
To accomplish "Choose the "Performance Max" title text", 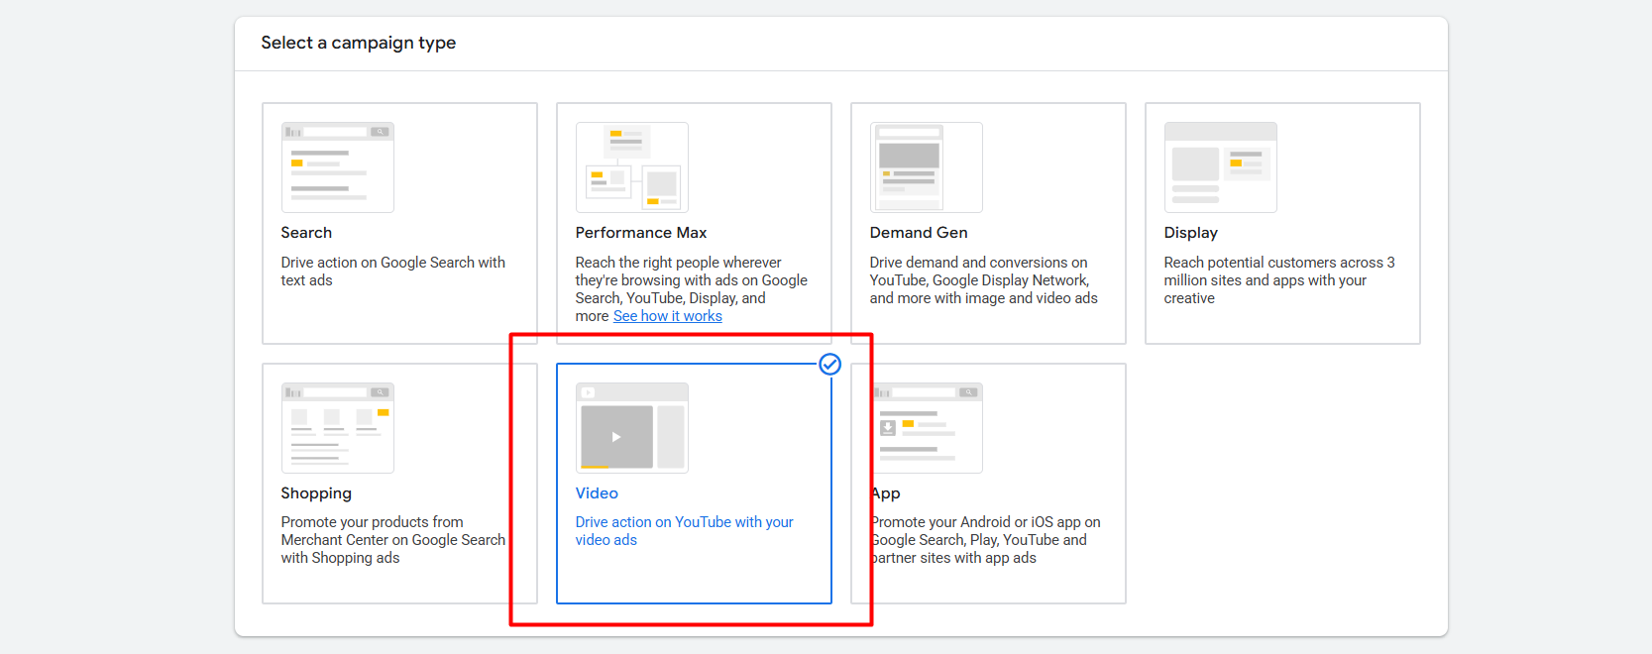I will point(640,233).
